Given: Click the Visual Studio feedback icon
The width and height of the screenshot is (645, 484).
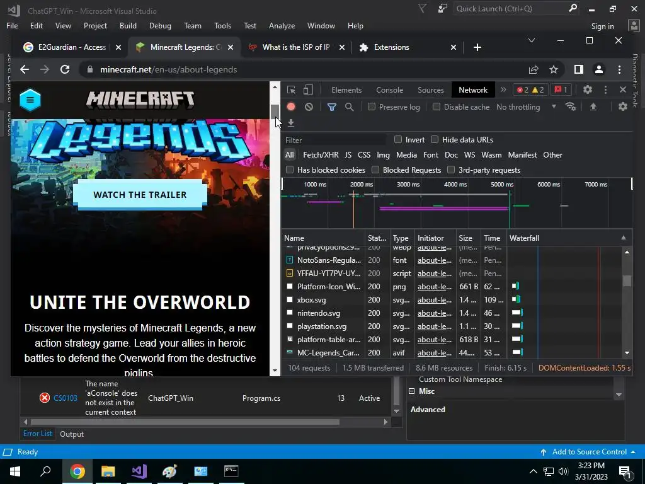Looking at the screenshot, I should click(x=443, y=8).
